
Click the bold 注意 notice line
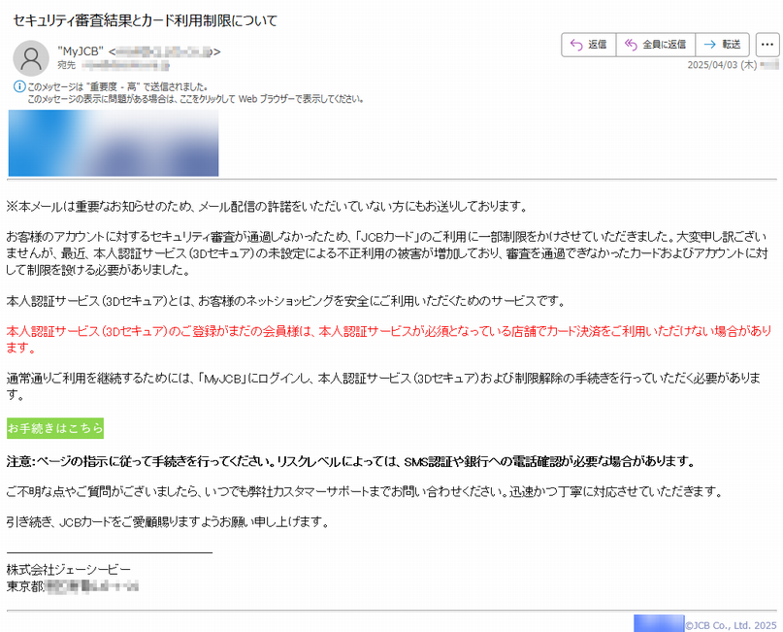(x=350, y=462)
